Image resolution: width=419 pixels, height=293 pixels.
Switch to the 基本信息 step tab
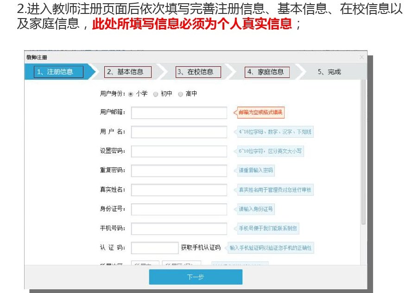128,72
